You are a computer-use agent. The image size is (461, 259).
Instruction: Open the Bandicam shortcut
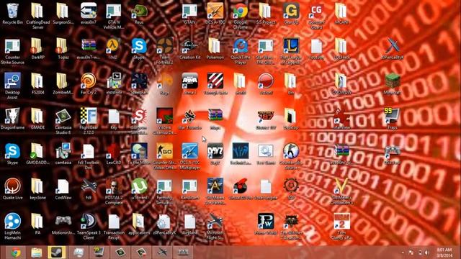[189, 188]
